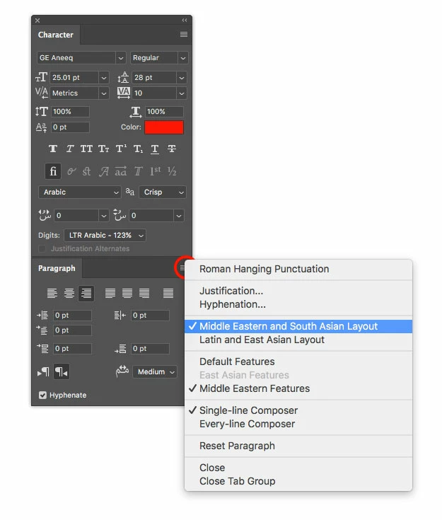Enable Swash OpenType icon

coord(104,171)
